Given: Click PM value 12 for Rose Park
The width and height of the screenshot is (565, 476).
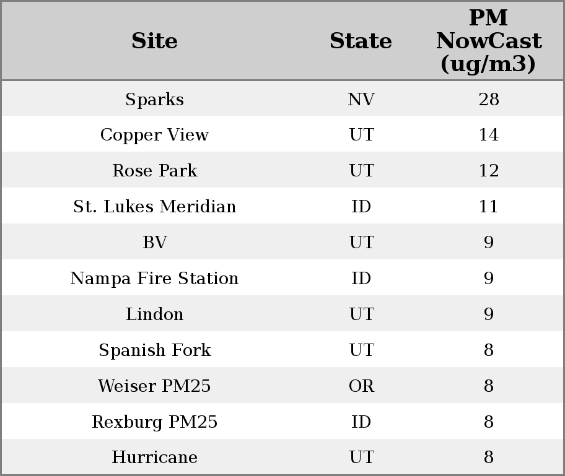Looking at the screenshot, I should 488,171.
